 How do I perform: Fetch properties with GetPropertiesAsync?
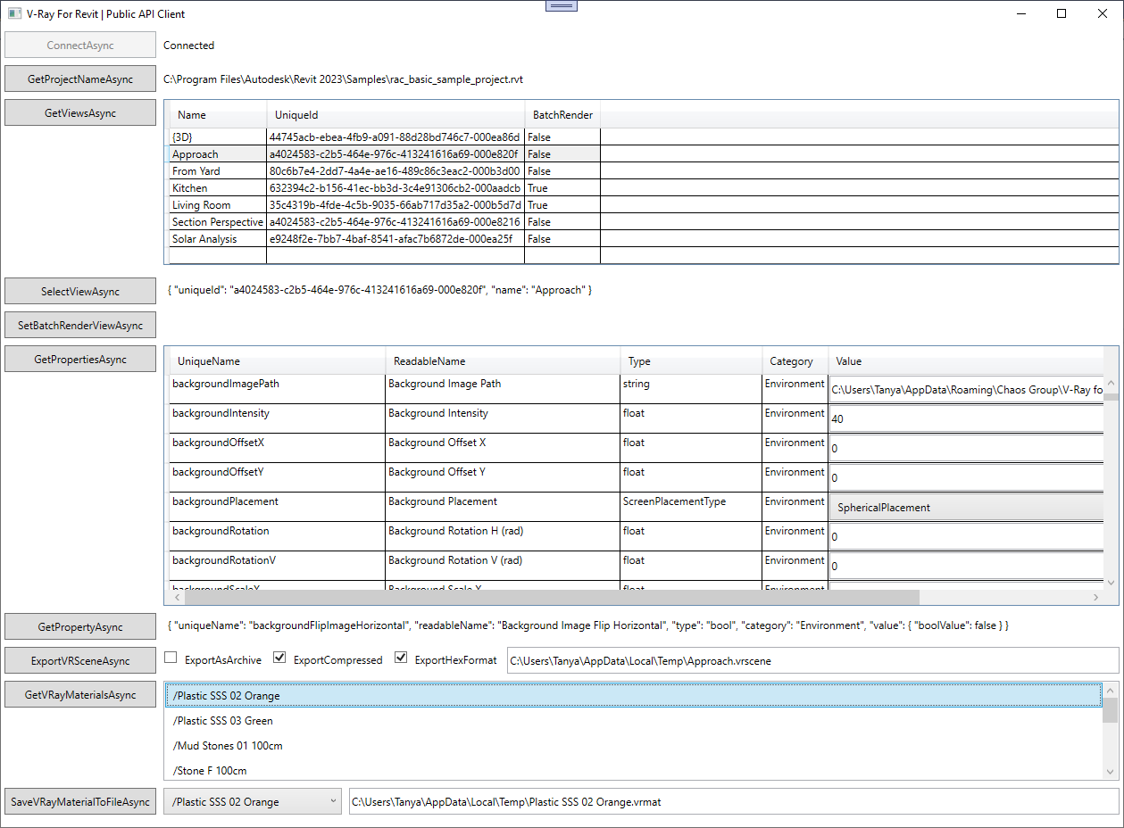pyautogui.click(x=80, y=360)
